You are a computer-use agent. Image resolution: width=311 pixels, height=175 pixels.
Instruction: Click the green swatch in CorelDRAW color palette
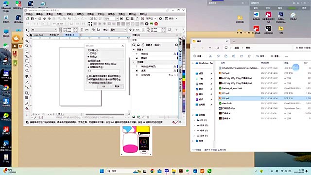pos(184,76)
